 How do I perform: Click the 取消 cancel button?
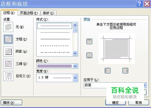[139, 103]
